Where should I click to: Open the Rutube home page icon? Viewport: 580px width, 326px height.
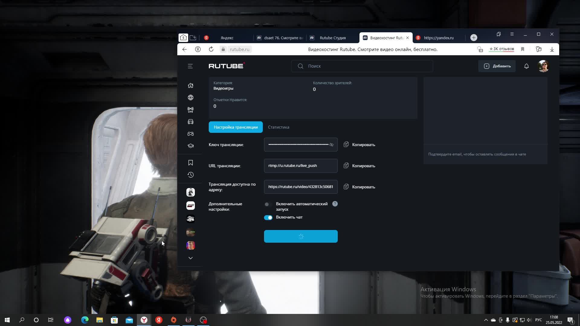(x=190, y=85)
